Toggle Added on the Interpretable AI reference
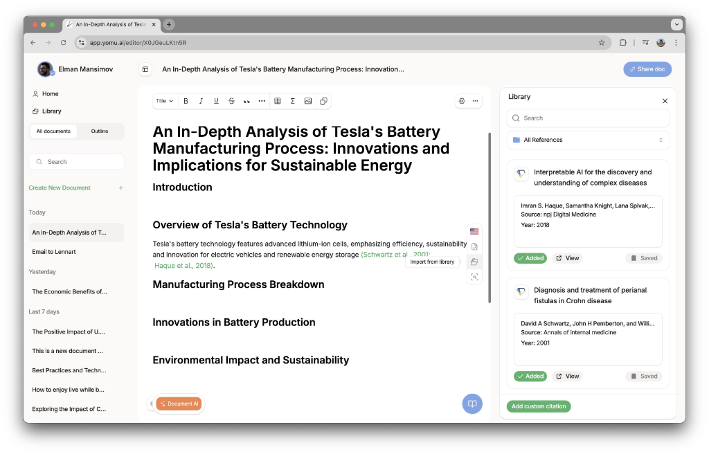The height and width of the screenshot is (454, 709). click(530, 258)
